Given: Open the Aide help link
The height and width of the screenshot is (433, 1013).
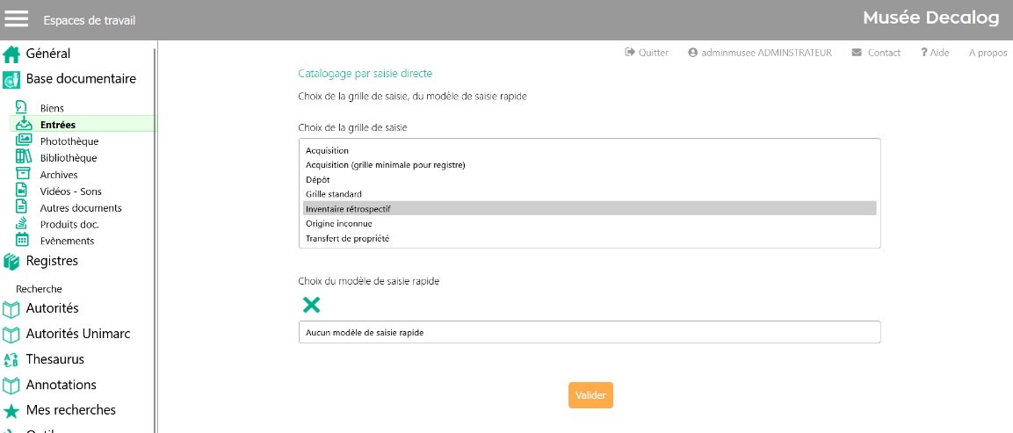Looking at the screenshot, I should [x=935, y=53].
